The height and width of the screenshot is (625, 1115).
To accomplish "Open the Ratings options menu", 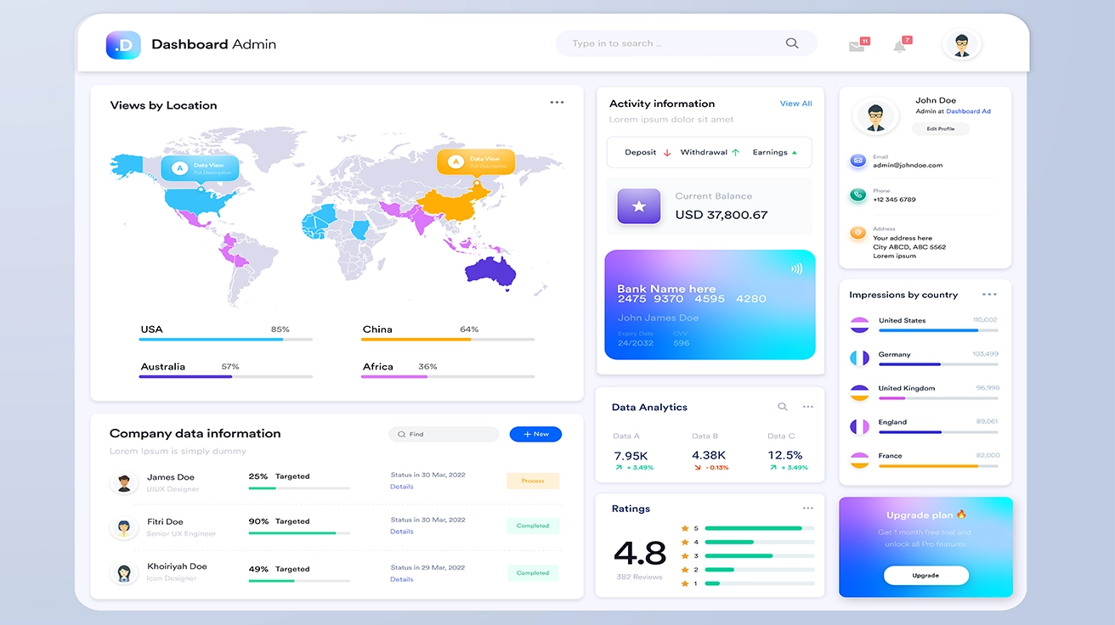I will point(808,508).
